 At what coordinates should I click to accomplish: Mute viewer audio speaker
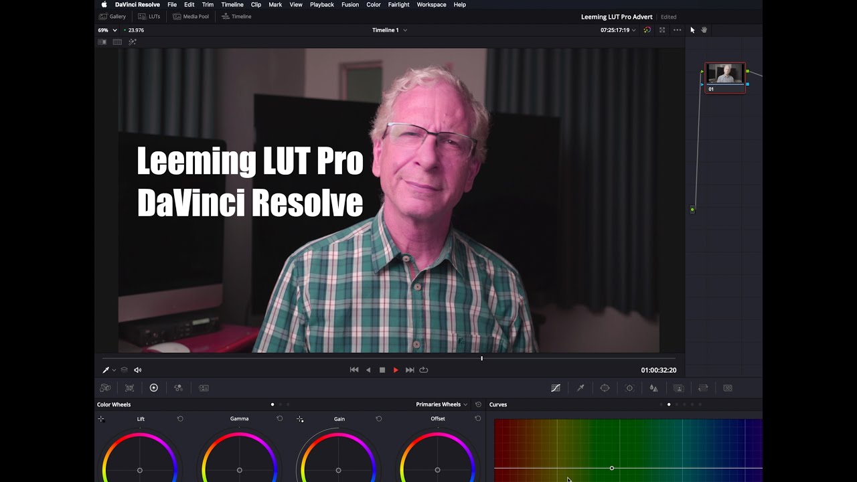138,370
